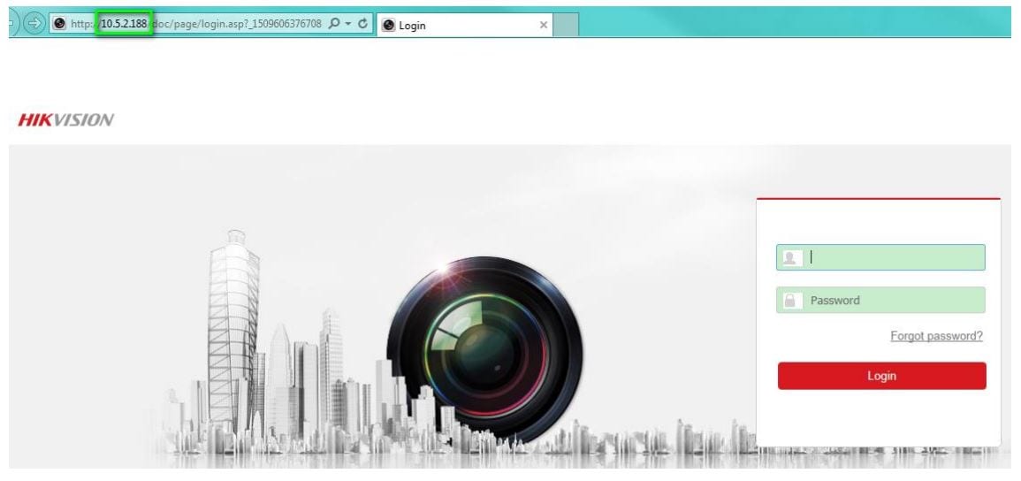
Task: Click the Password input field
Action: [x=880, y=300]
